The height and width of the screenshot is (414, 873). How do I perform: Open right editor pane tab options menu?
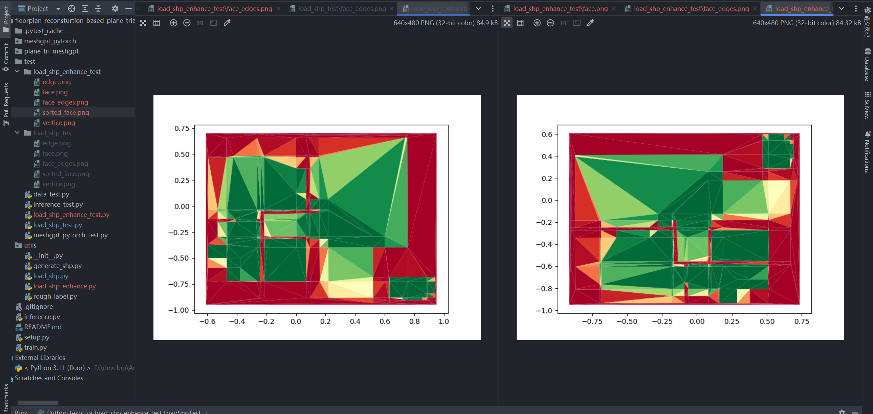tap(856, 9)
